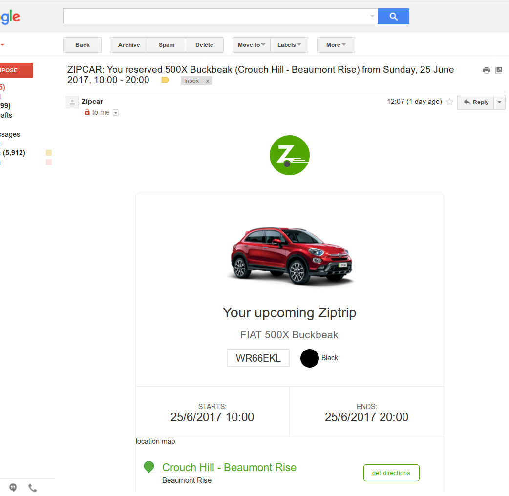The width and height of the screenshot is (509, 496).
Task: Archive this Zipcar email
Action: [x=129, y=45]
